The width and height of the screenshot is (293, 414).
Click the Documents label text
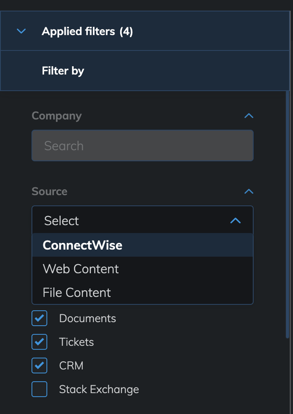point(87,318)
